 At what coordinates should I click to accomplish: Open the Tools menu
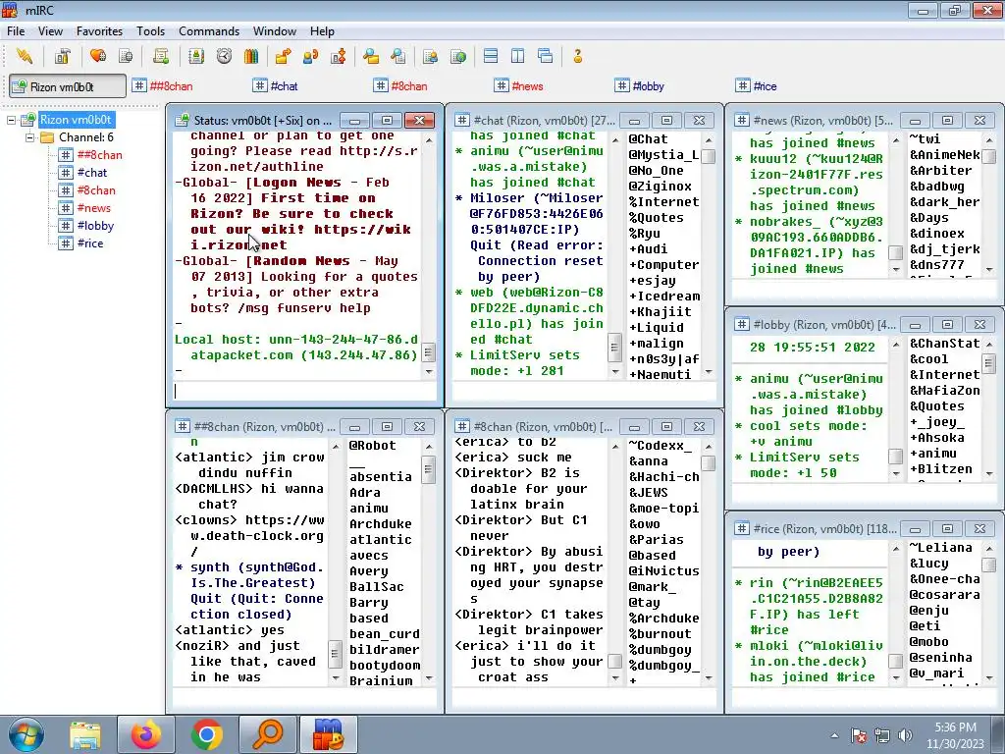coord(150,30)
